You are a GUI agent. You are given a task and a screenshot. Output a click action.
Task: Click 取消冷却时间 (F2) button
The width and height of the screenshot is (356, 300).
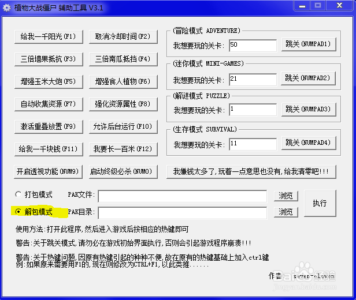123,36
